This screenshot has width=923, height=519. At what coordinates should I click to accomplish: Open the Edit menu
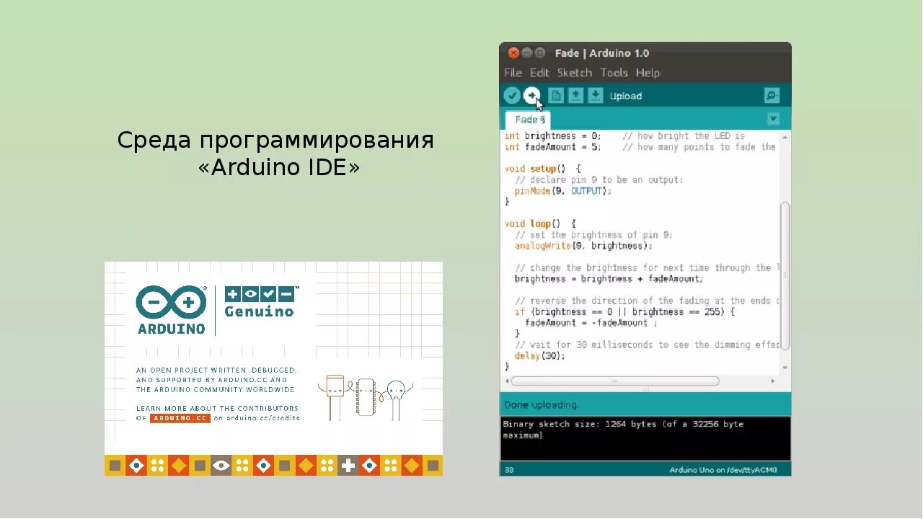539,73
